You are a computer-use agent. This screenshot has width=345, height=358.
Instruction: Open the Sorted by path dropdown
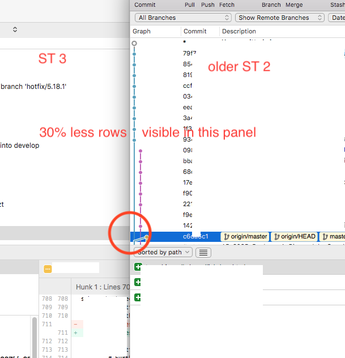(x=163, y=252)
